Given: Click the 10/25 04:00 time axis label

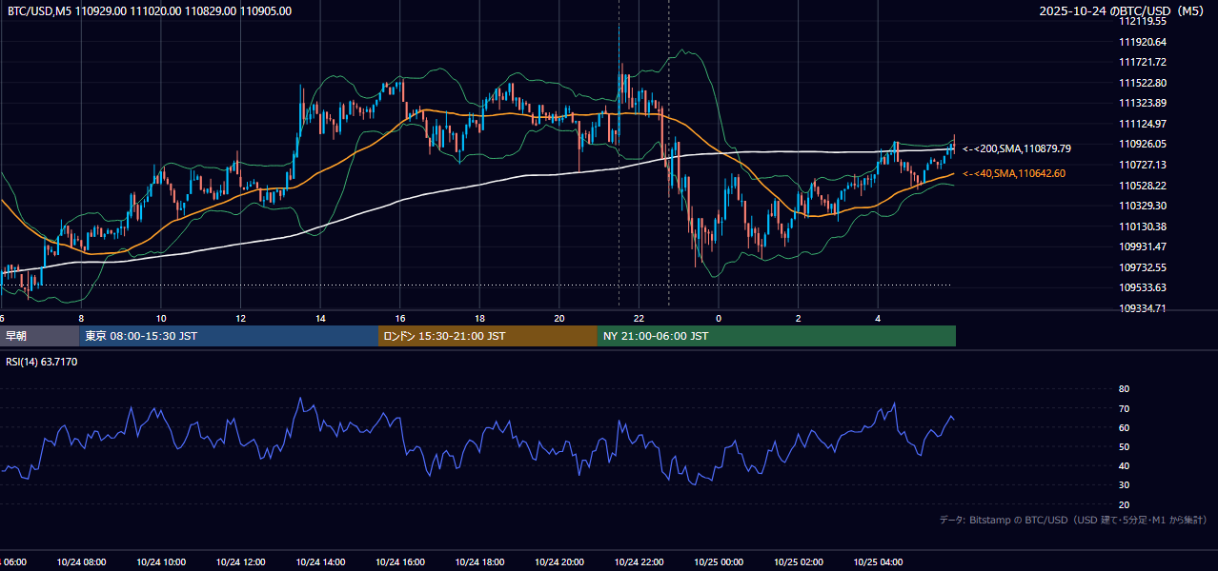Looking at the screenshot, I should tap(878, 562).
